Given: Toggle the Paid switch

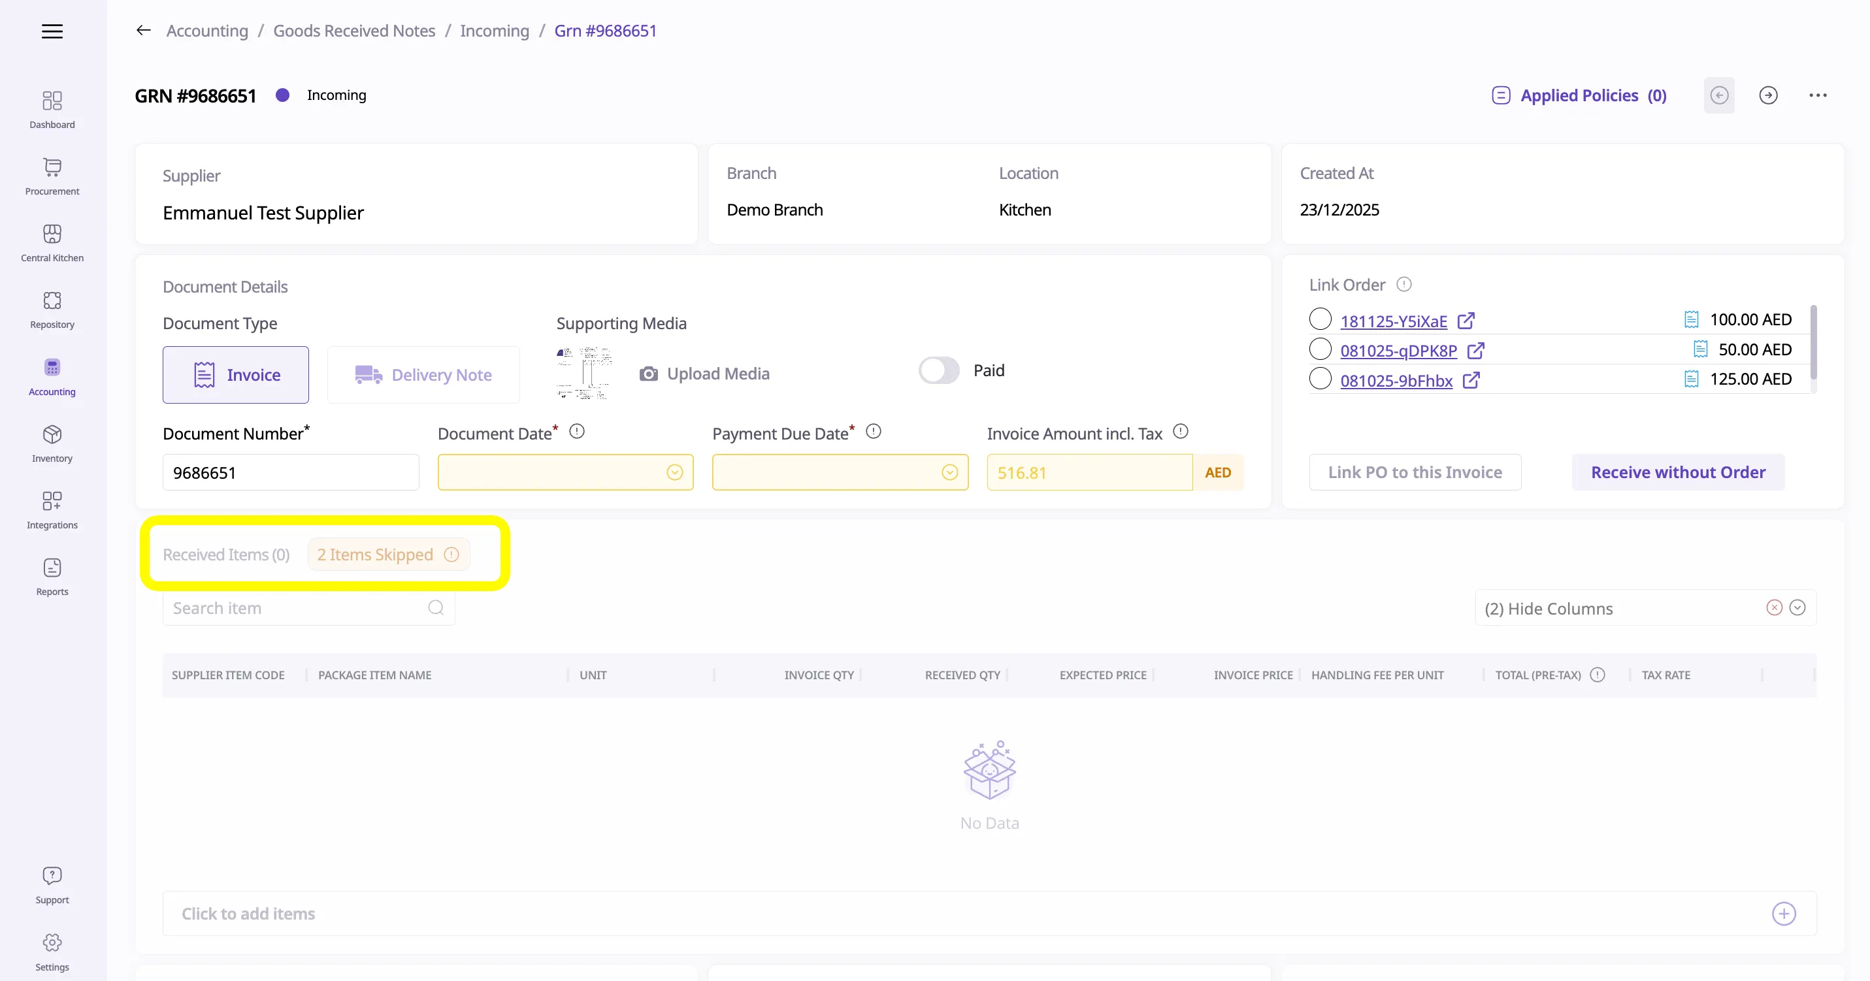Looking at the screenshot, I should (939, 371).
